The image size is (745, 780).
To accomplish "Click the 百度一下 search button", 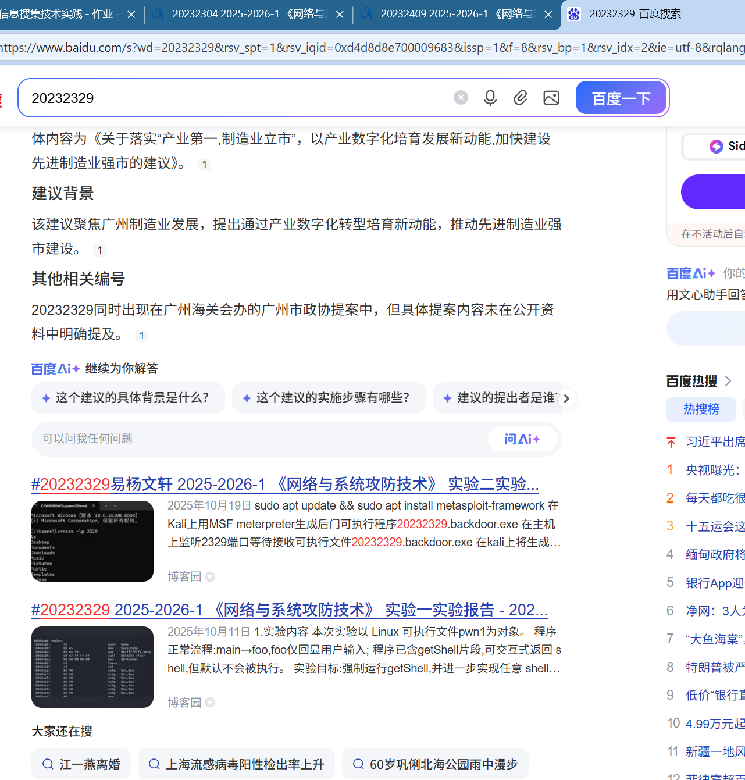I will (621, 97).
